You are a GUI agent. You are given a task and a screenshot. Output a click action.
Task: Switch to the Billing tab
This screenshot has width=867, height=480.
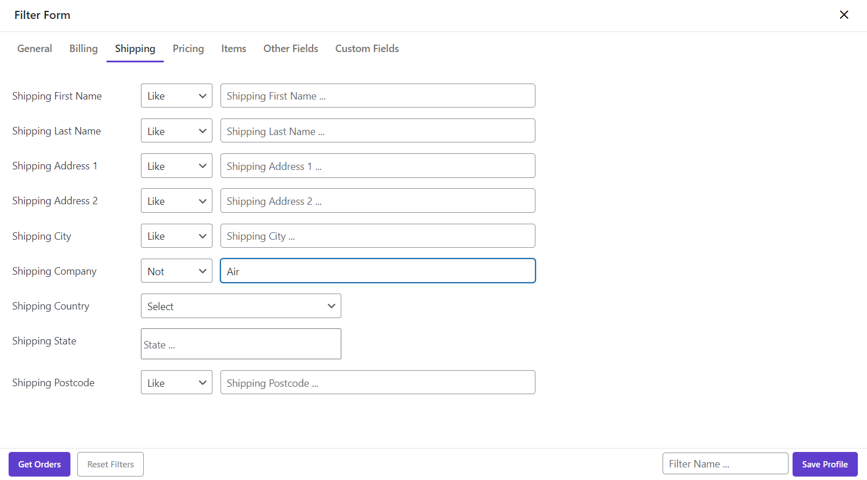[84, 49]
